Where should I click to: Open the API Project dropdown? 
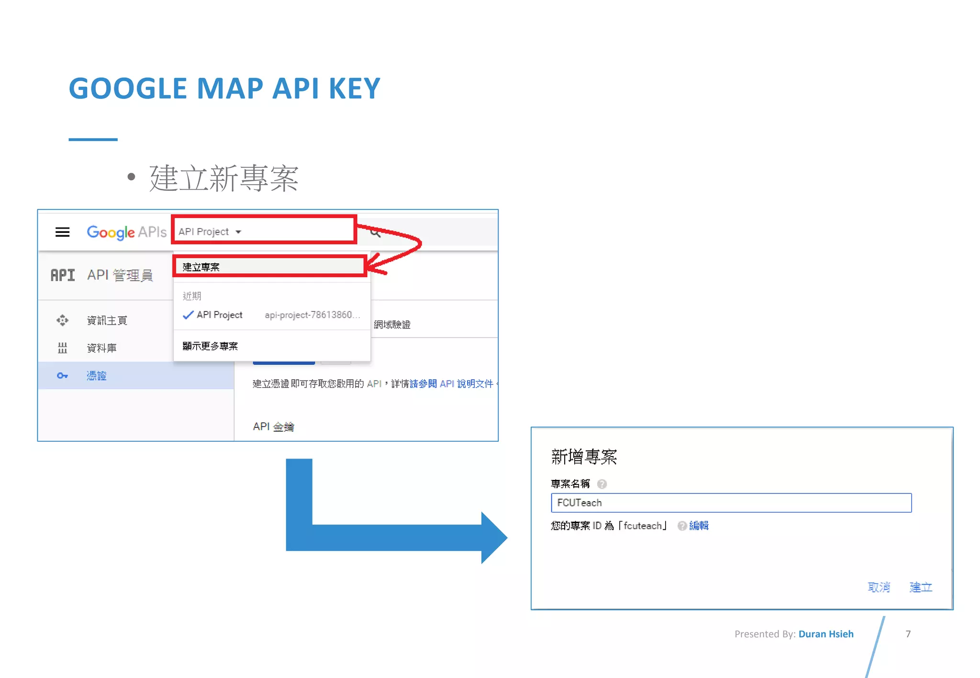click(211, 232)
